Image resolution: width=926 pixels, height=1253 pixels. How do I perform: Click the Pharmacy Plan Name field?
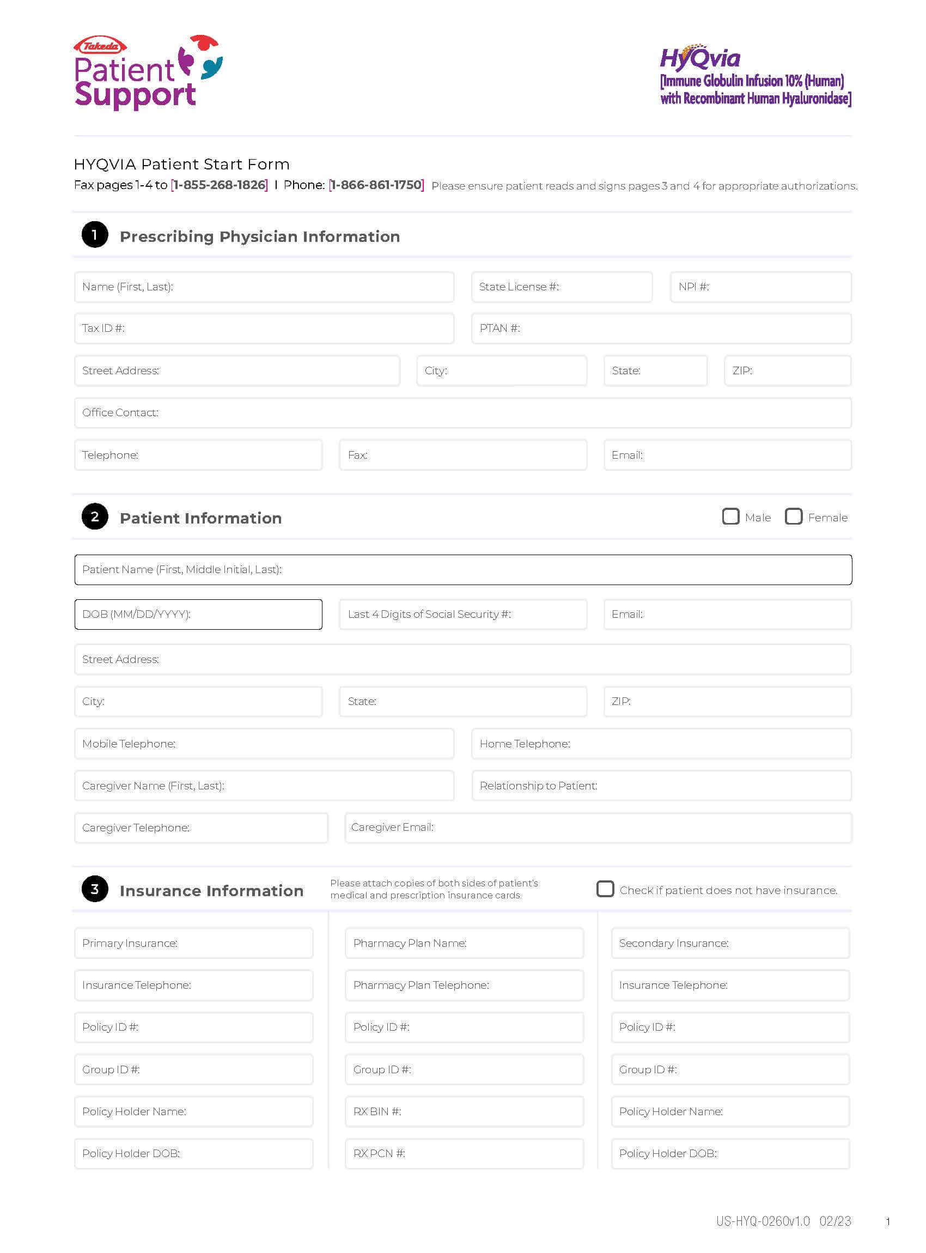(x=464, y=944)
